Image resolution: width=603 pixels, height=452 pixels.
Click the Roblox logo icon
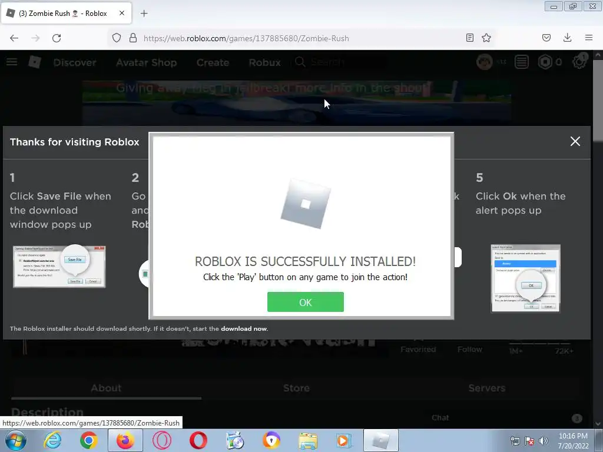click(35, 62)
